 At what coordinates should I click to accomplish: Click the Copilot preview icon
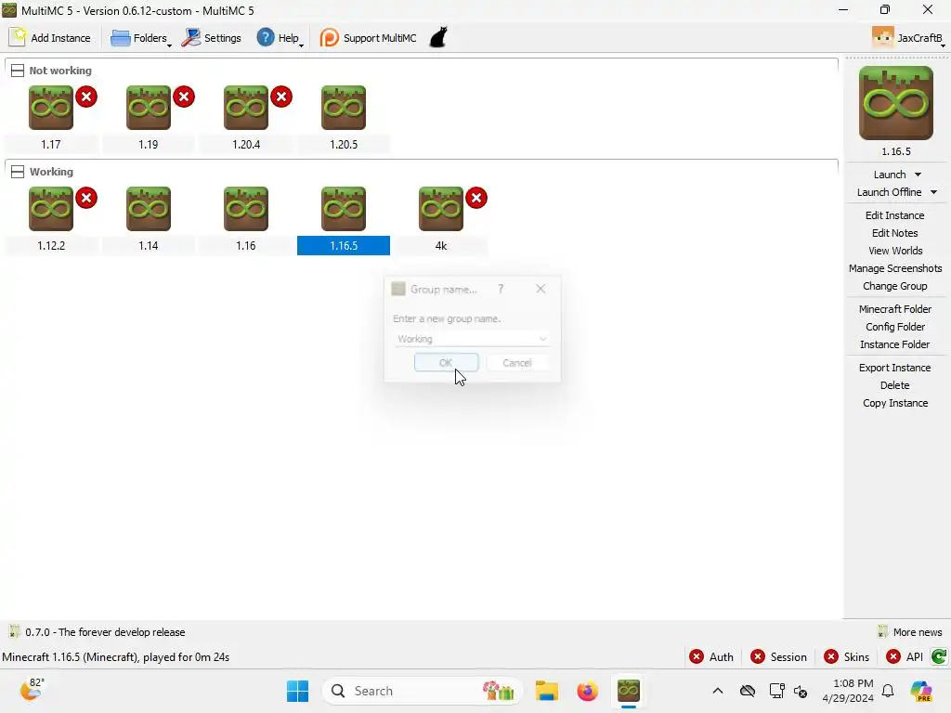921,691
